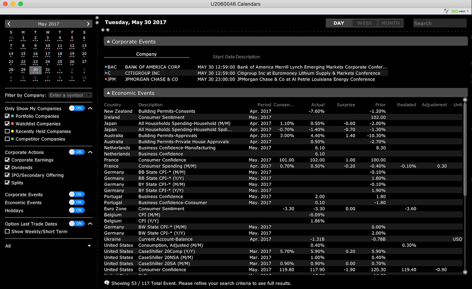Sort by Actual column header
Image resolution: width=472 pixels, height=289 pixels.
click(x=318, y=105)
